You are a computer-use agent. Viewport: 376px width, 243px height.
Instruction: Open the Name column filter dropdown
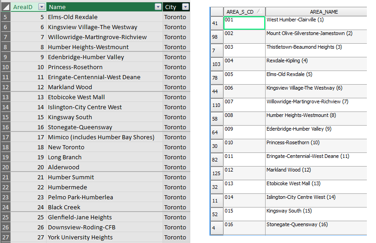158,7
